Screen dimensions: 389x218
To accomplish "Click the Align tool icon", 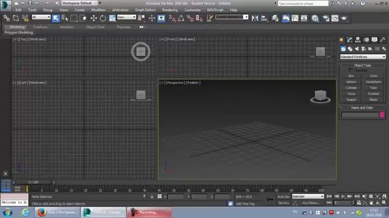I will (x=264, y=18).
